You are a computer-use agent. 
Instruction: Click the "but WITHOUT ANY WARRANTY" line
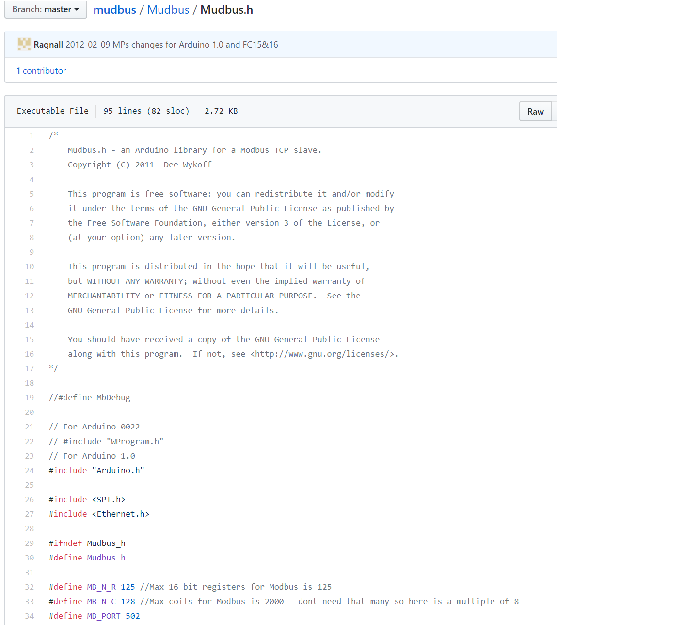[x=216, y=281]
